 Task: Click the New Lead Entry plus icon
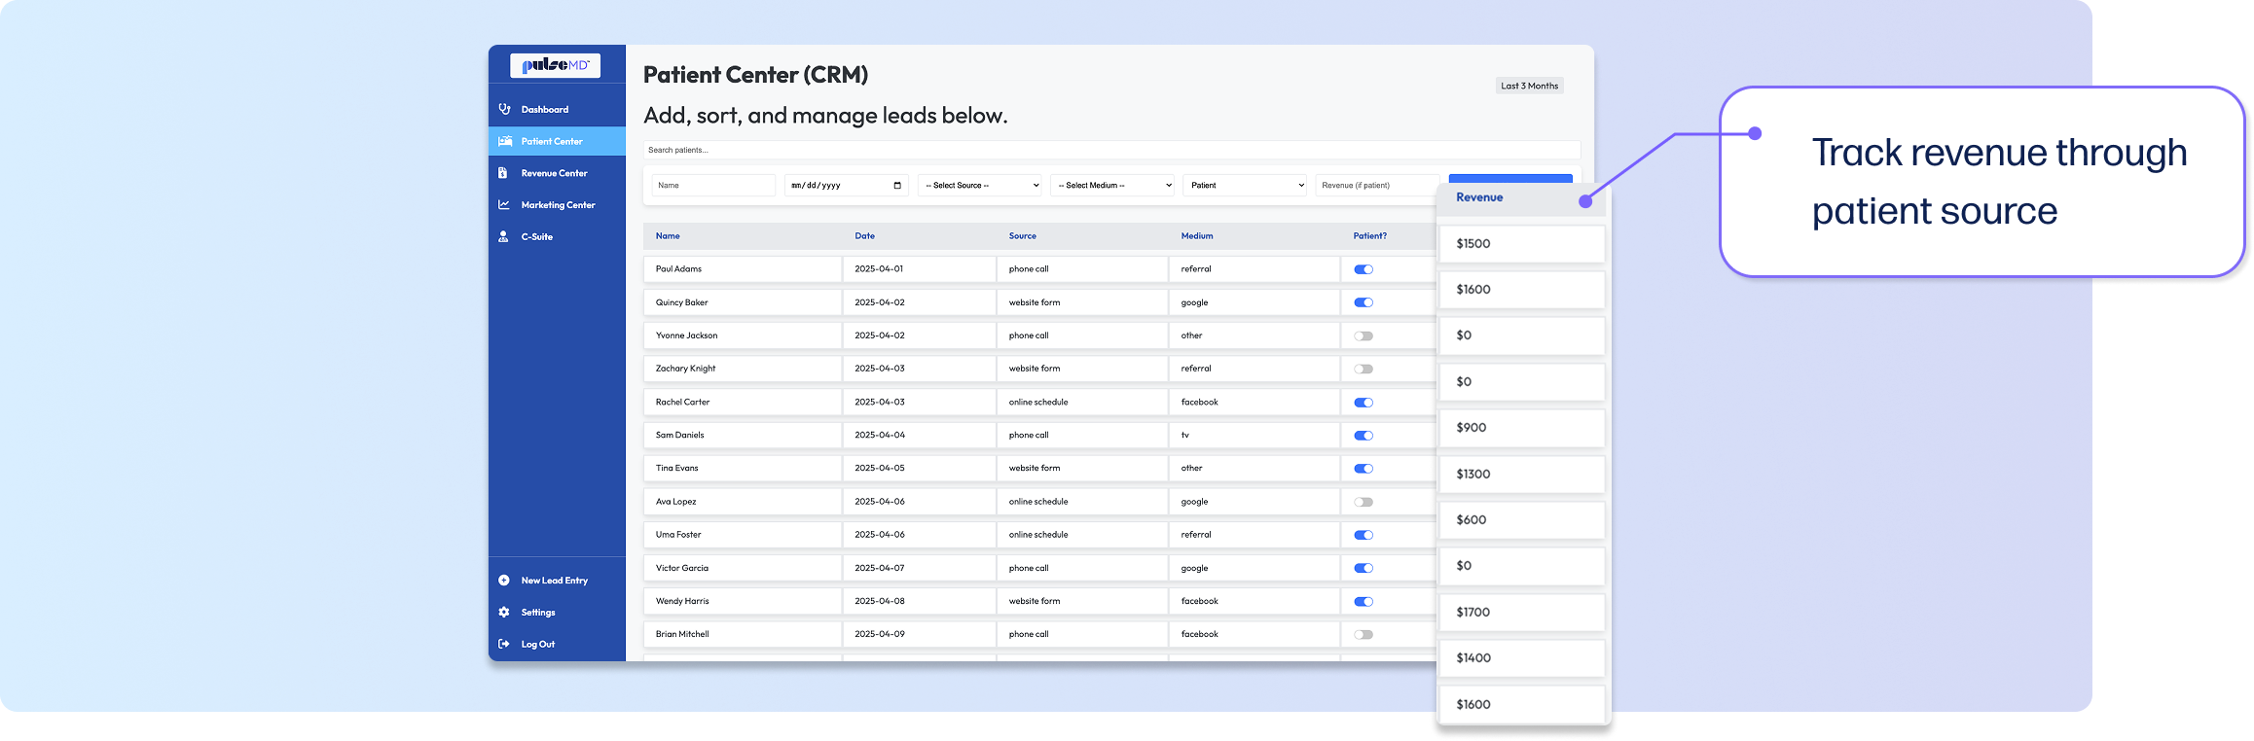coord(504,581)
